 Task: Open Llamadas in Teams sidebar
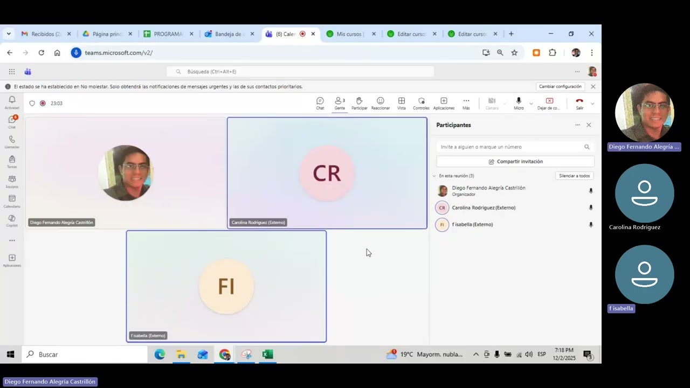[12, 142]
